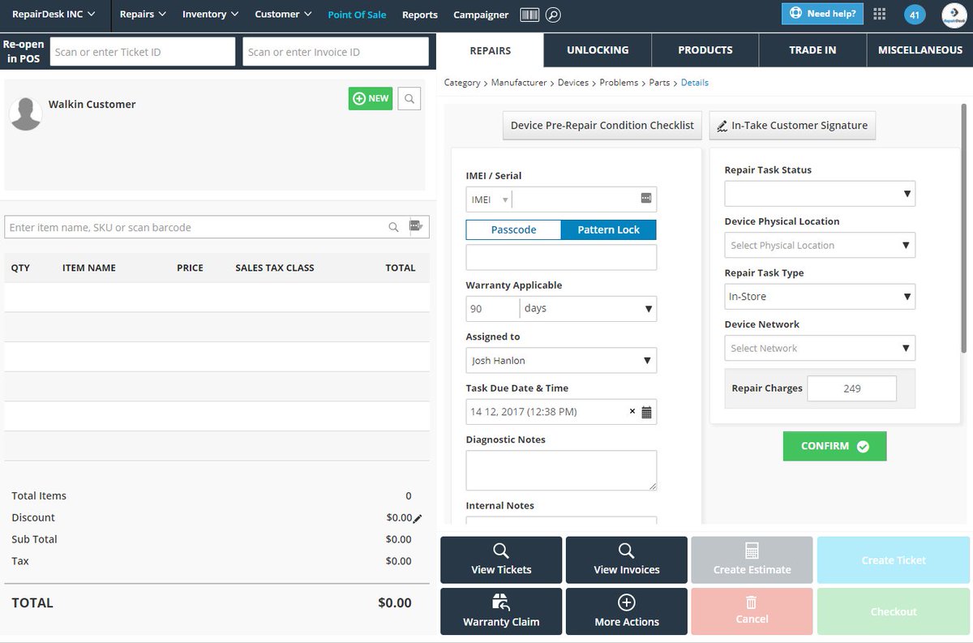Click the warranty 90 number field
Image resolution: width=973 pixels, height=643 pixels.
click(x=492, y=309)
